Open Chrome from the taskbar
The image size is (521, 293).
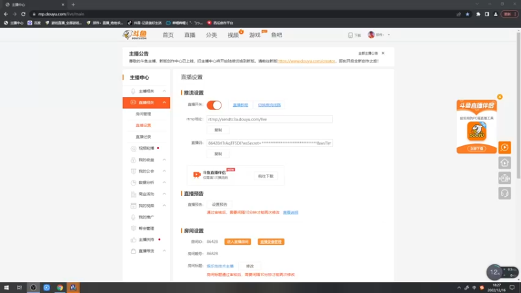point(60,288)
